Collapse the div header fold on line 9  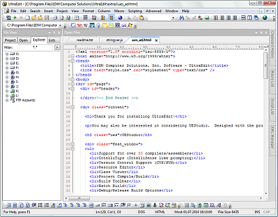point(72,88)
